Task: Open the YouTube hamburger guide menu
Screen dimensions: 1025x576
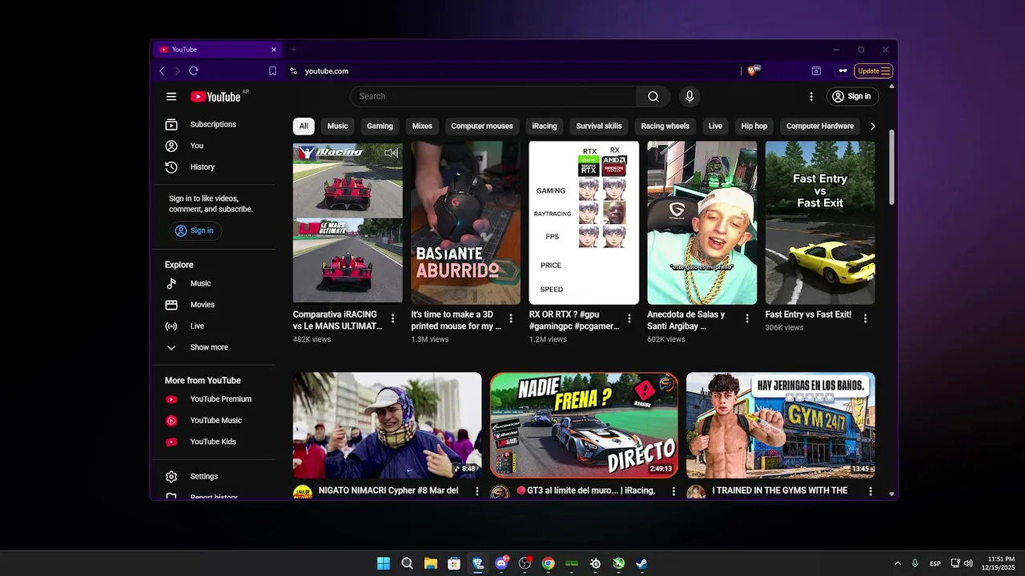Action: (x=171, y=97)
